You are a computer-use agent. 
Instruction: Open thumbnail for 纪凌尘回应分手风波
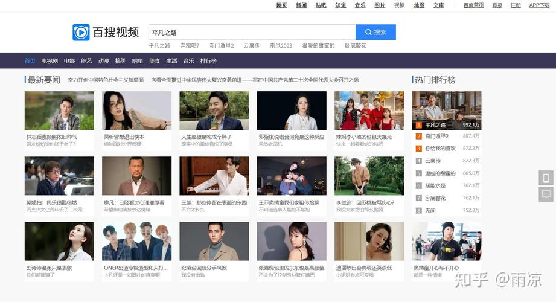214,242
